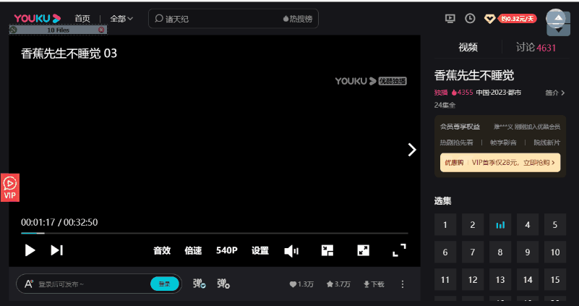The width and height of the screenshot is (579, 306).
Task: Open the client download monitor icon
Action: (x=450, y=19)
